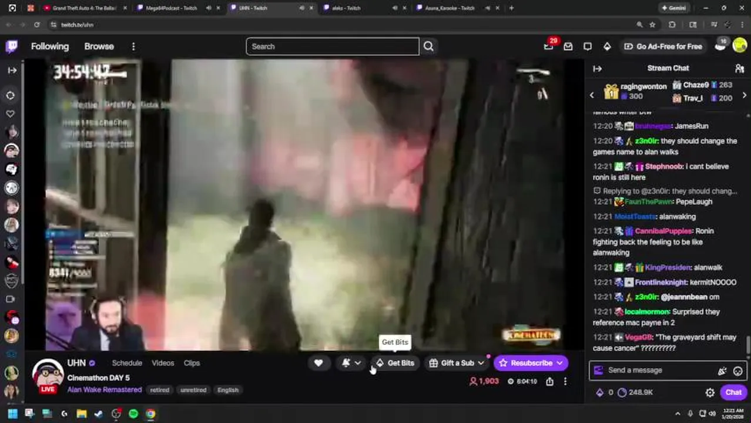The width and height of the screenshot is (751, 423).
Task: Select the unretired stream tag
Action: coord(193,390)
